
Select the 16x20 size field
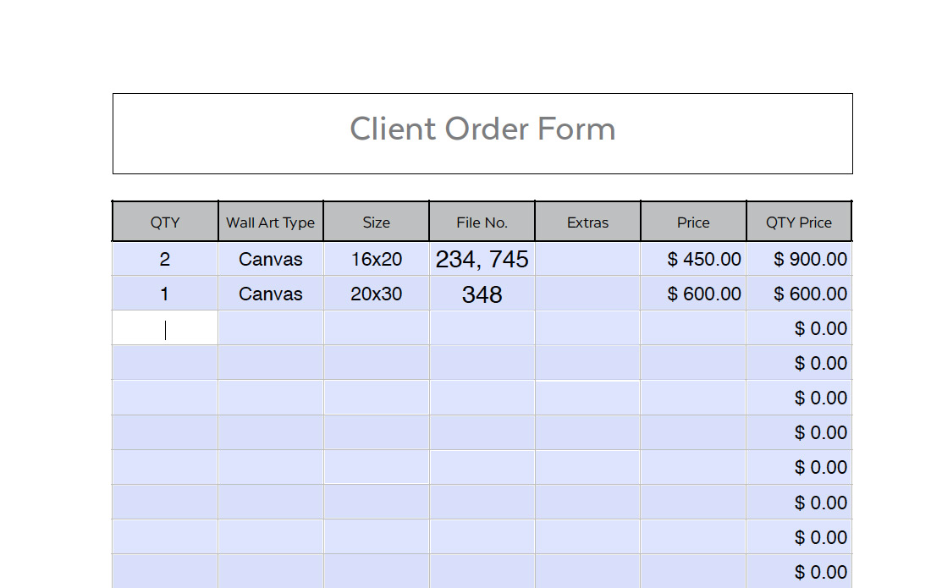pos(376,259)
